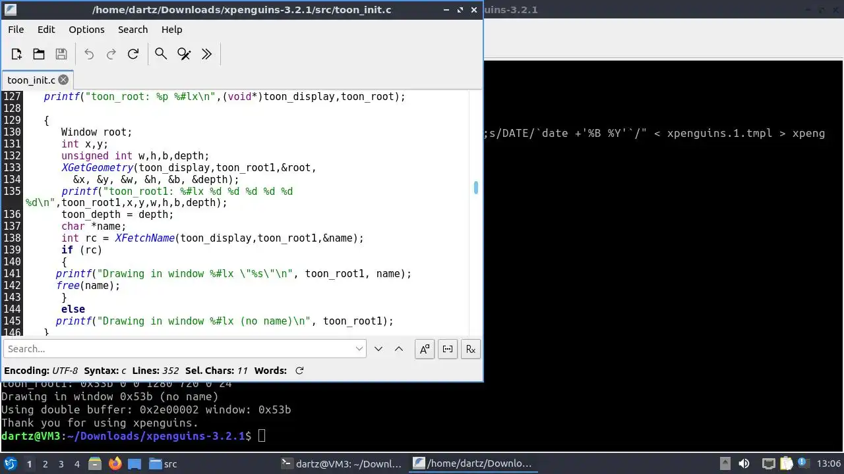Select the /home/dartz/Downlo... editor taskbar entry

click(473, 464)
